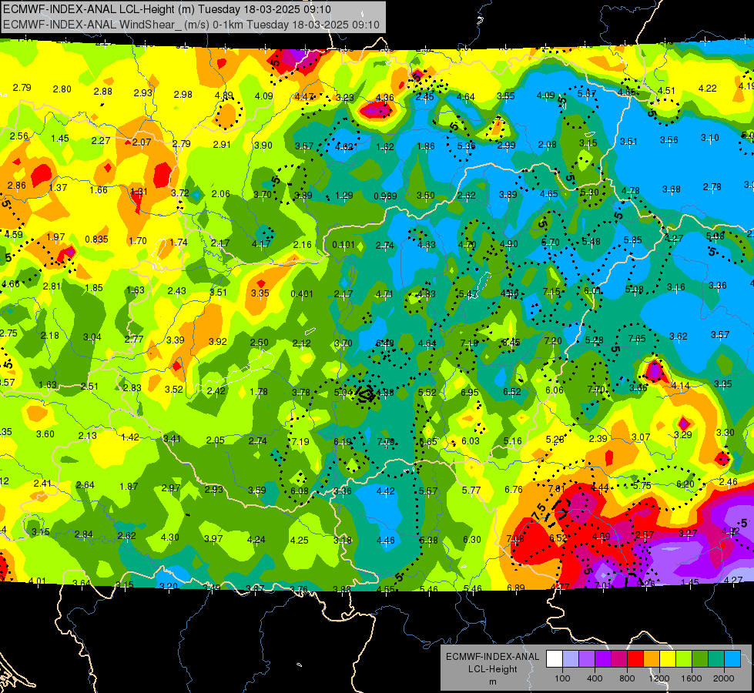Screen dimensions: 754x693
Task: Select the dark green legend swatch
Action: tap(699, 659)
